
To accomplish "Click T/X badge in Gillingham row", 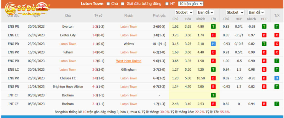I will [x=277, y=70].
